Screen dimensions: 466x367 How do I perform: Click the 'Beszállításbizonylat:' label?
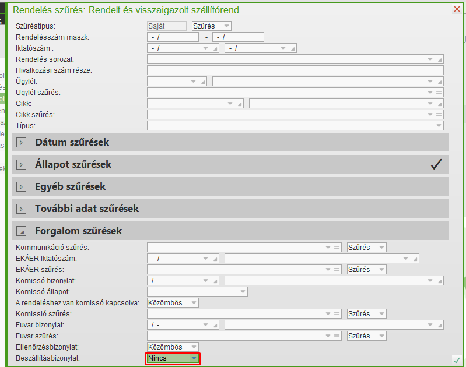(48, 358)
